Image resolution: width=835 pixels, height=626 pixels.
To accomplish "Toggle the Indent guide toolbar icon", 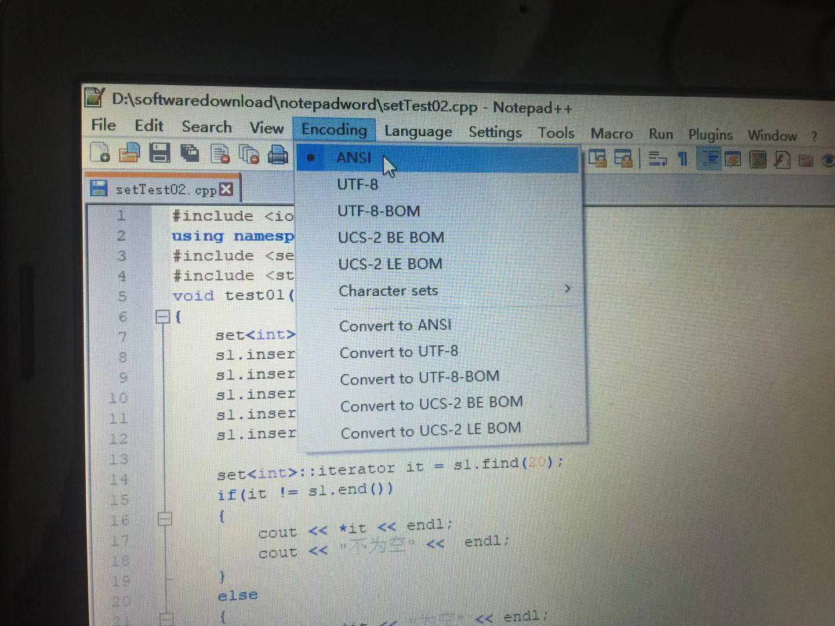I will click(710, 159).
